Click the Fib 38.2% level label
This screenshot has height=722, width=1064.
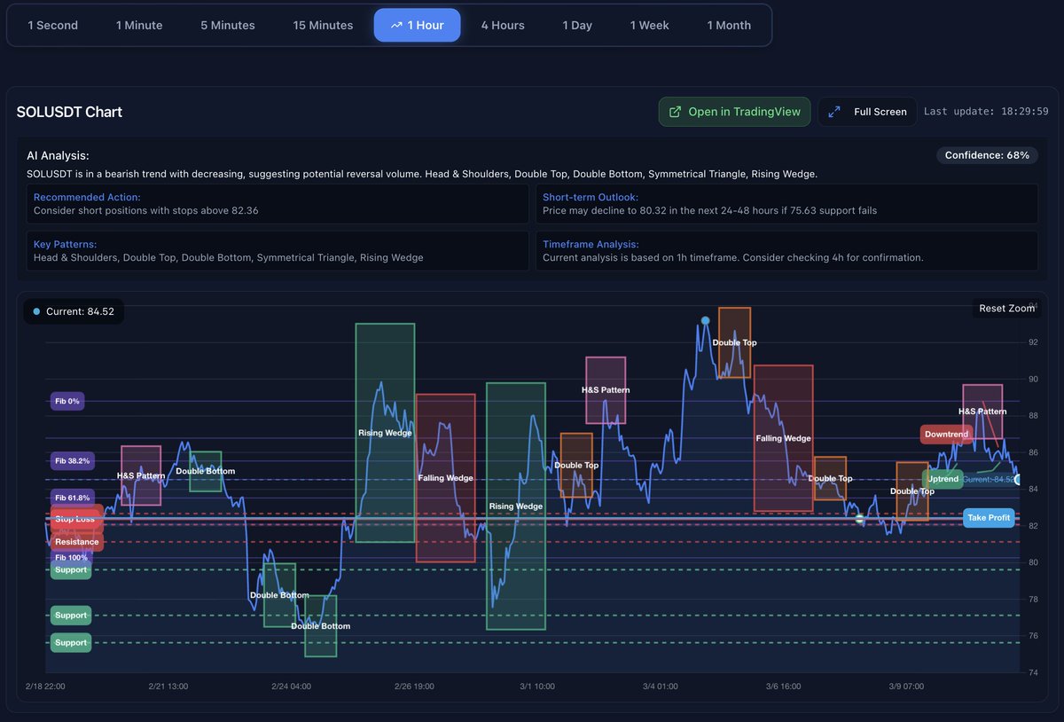pos(72,460)
